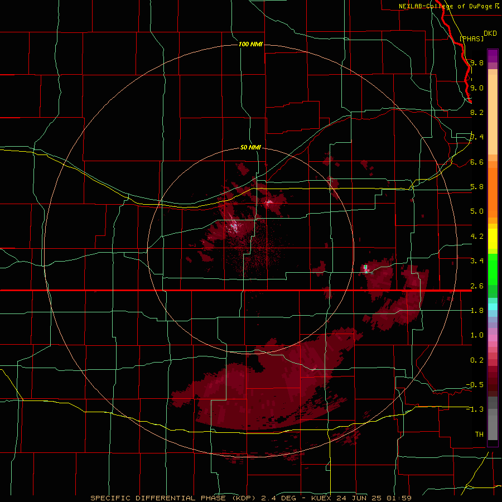The width and height of the screenshot is (502, 502).
Task: Click the 0.2 legend value
Action: pos(477,360)
